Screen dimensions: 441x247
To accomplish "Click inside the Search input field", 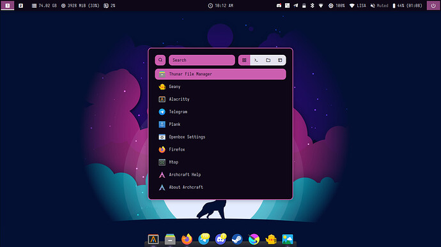I will (x=202, y=60).
